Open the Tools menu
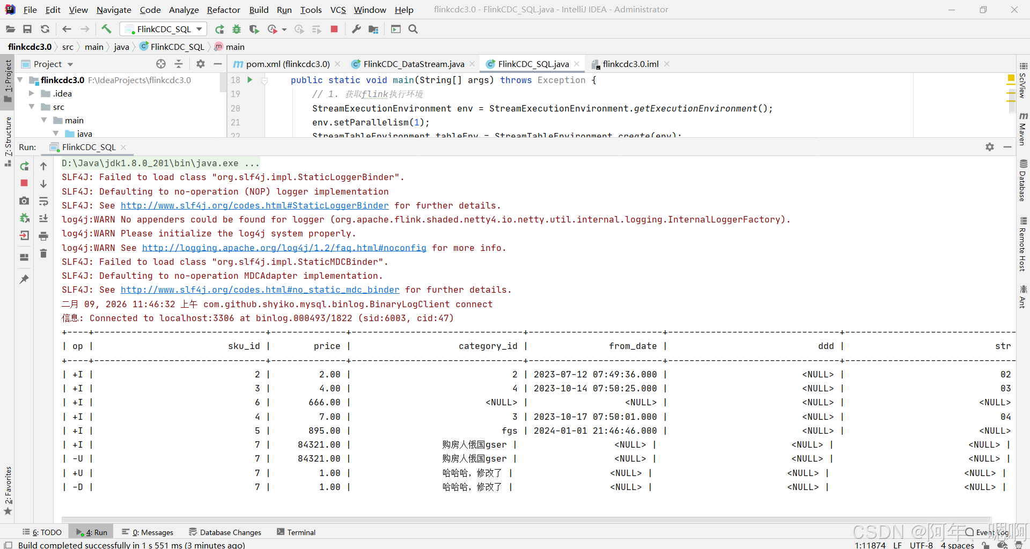The width and height of the screenshot is (1030, 549). 311,10
